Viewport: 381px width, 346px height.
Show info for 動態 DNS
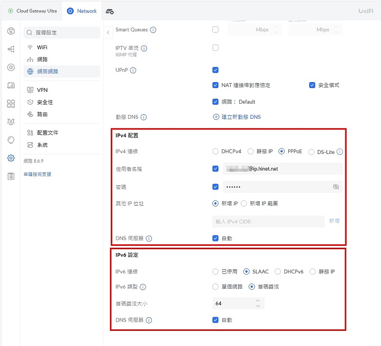[144, 117]
